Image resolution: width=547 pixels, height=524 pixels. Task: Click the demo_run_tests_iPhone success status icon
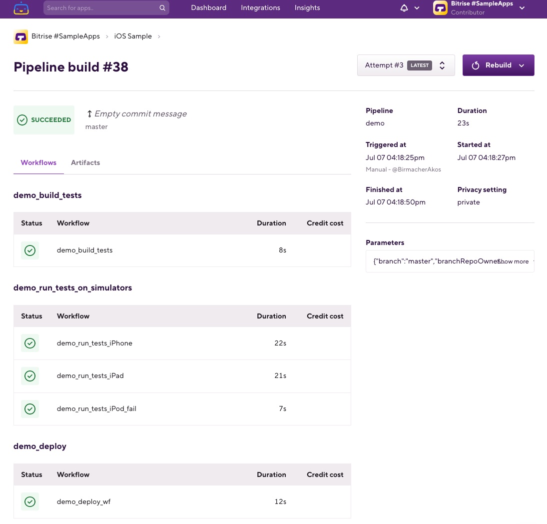pyautogui.click(x=30, y=343)
